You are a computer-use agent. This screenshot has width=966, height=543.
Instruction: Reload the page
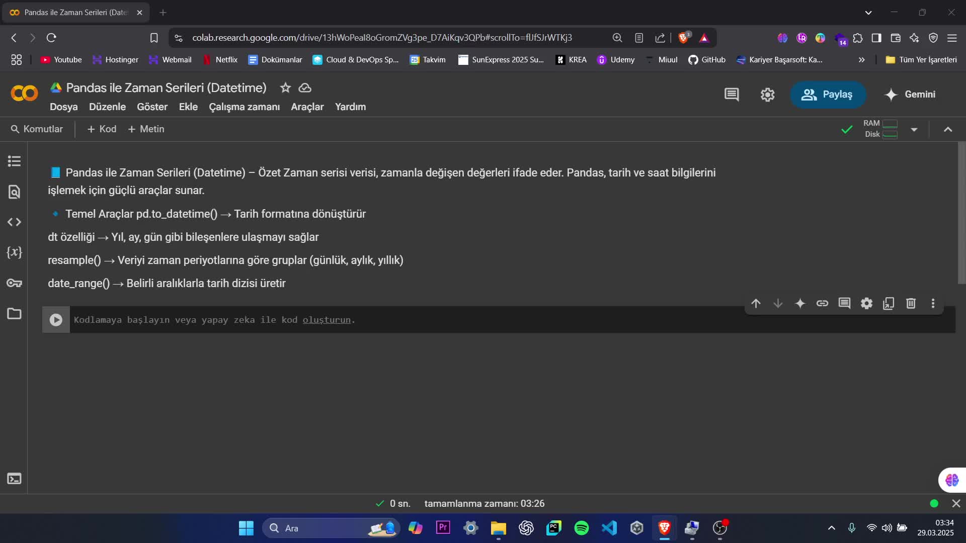pos(51,38)
